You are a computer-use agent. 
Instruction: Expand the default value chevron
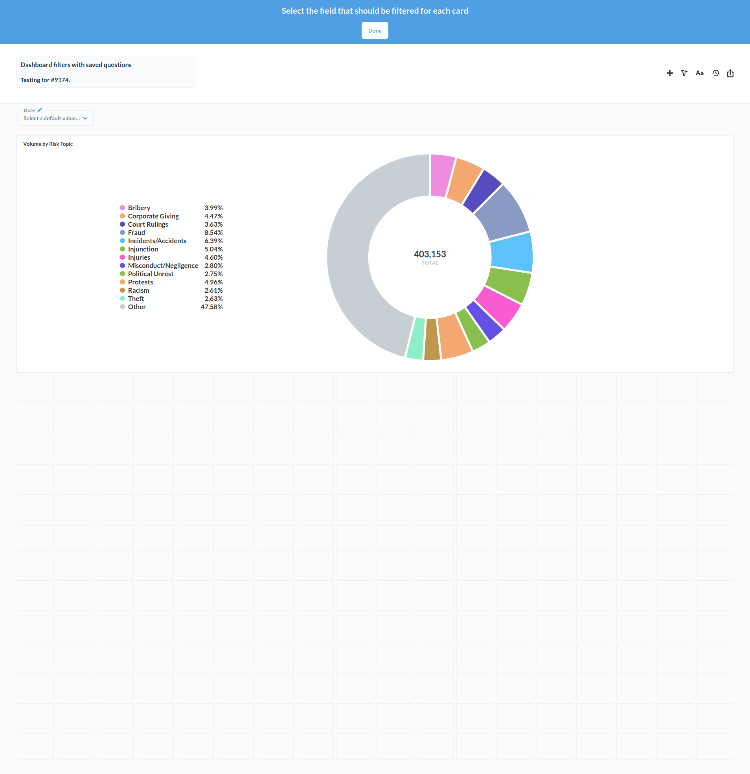[x=85, y=118]
